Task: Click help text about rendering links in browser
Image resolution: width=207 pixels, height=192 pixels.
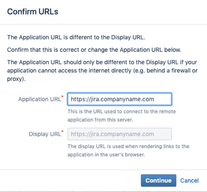Action: point(128,150)
